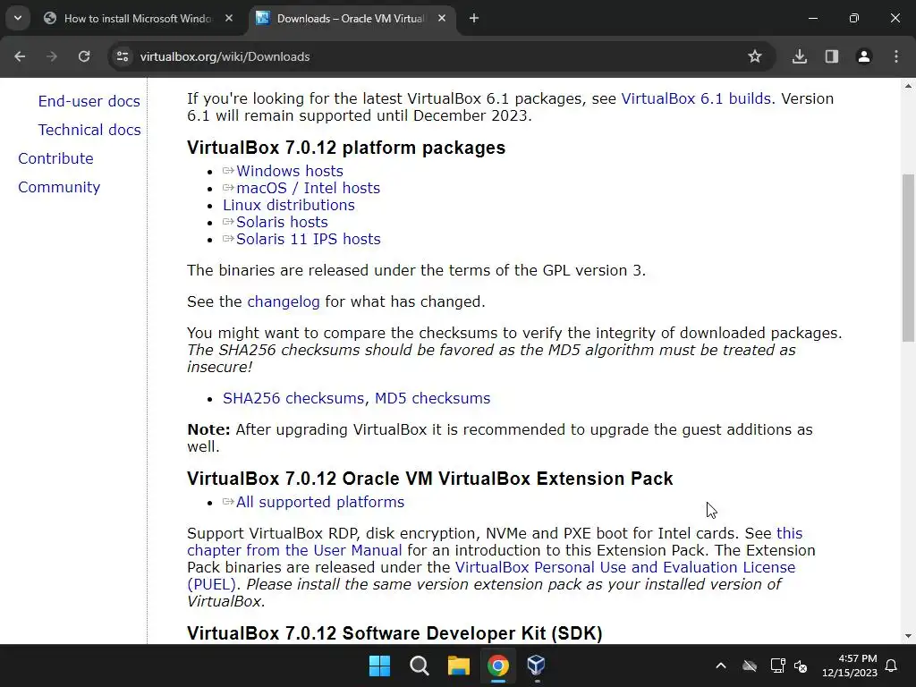Open 'this chapter from the User Manual' link
Viewport: 916px width, 687px height.
(294, 550)
